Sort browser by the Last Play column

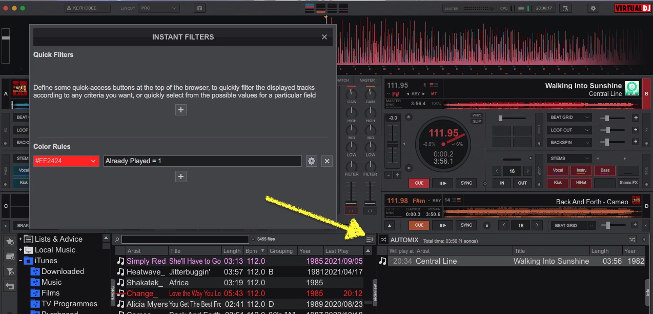[x=343, y=251]
